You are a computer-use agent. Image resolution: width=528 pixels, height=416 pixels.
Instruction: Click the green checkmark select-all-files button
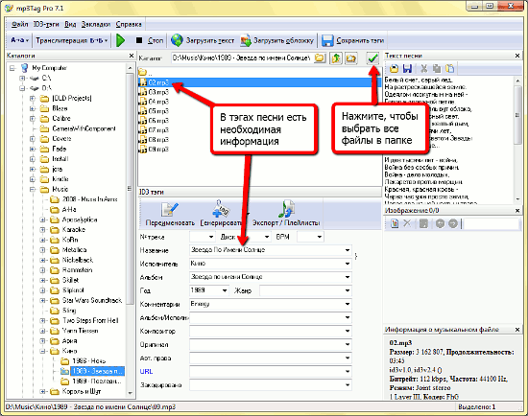point(372,58)
